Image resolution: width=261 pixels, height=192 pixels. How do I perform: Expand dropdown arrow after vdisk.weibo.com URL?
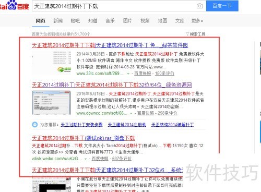point(86,159)
